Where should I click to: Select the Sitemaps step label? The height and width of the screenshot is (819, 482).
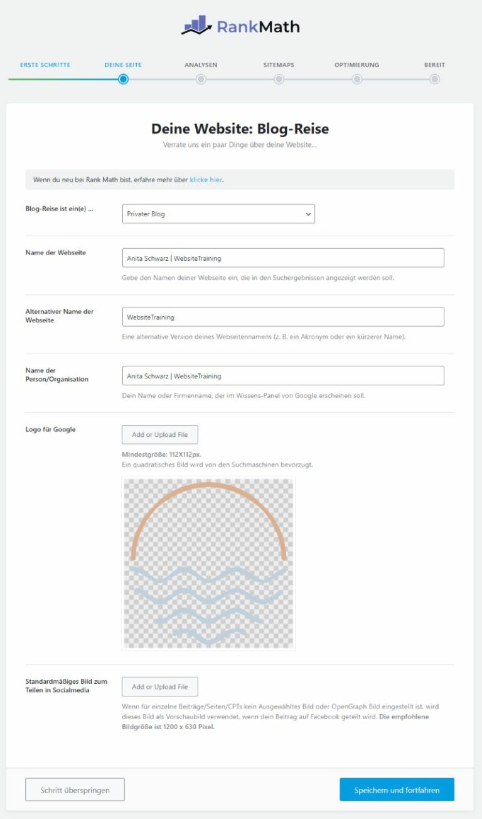[279, 65]
